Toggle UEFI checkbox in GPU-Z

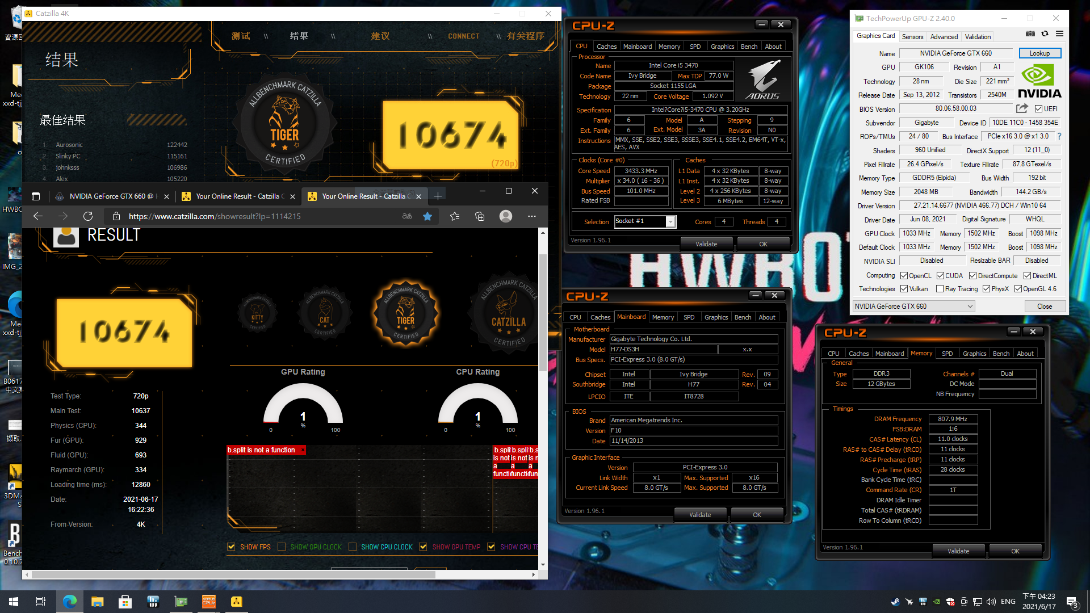1038,108
